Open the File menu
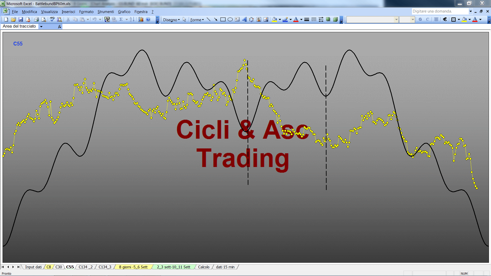 click(x=15, y=11)
